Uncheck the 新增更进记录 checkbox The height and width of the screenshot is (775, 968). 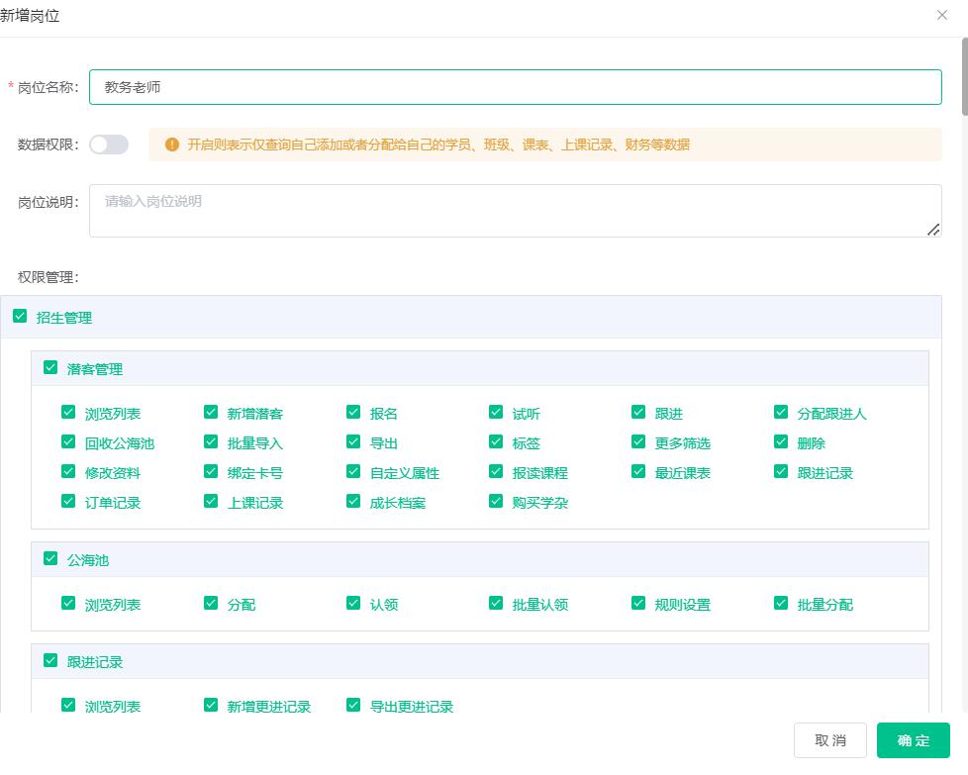coord(211,705)
